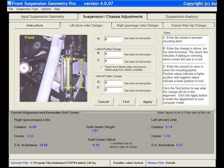Click the Notes text box

[x=185, y=70]
